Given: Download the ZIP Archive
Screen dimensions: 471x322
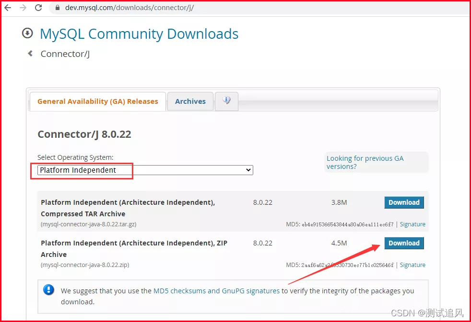Looking at the screenshot, I should click(x=404, y=243).
